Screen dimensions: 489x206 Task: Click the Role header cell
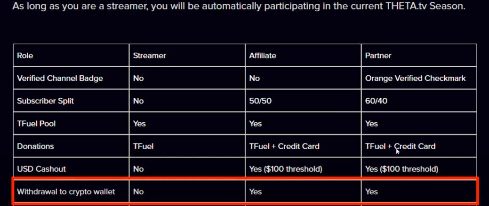[x=71, y=55]
